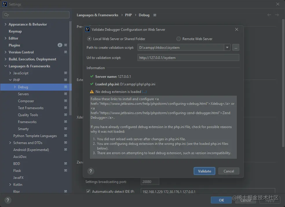The width and height of the screenshot is (285, 207).
Task: Select JavaFX in settings tree
Action: [x=18, y=177]
